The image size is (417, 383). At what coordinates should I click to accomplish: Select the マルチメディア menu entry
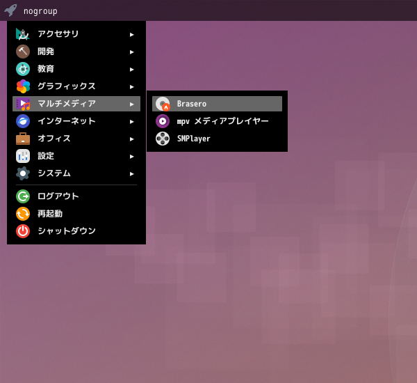tap(76, 104)
